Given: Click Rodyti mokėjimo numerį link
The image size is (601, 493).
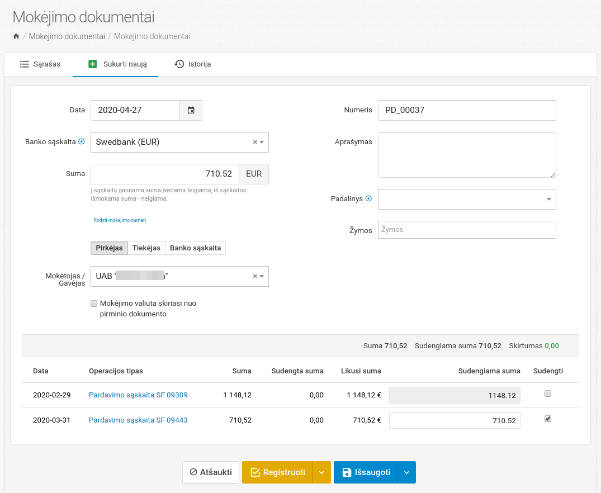Looking at the screenshot, I should click(120, 220).
